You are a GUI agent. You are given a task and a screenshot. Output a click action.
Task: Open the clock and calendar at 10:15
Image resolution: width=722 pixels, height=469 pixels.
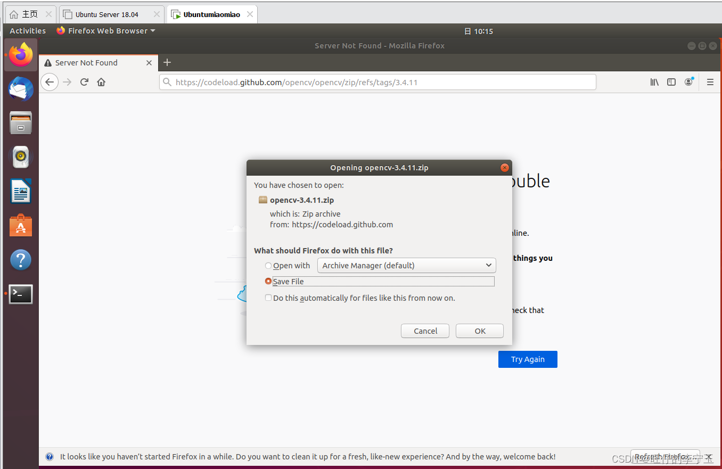pos(479,31)
